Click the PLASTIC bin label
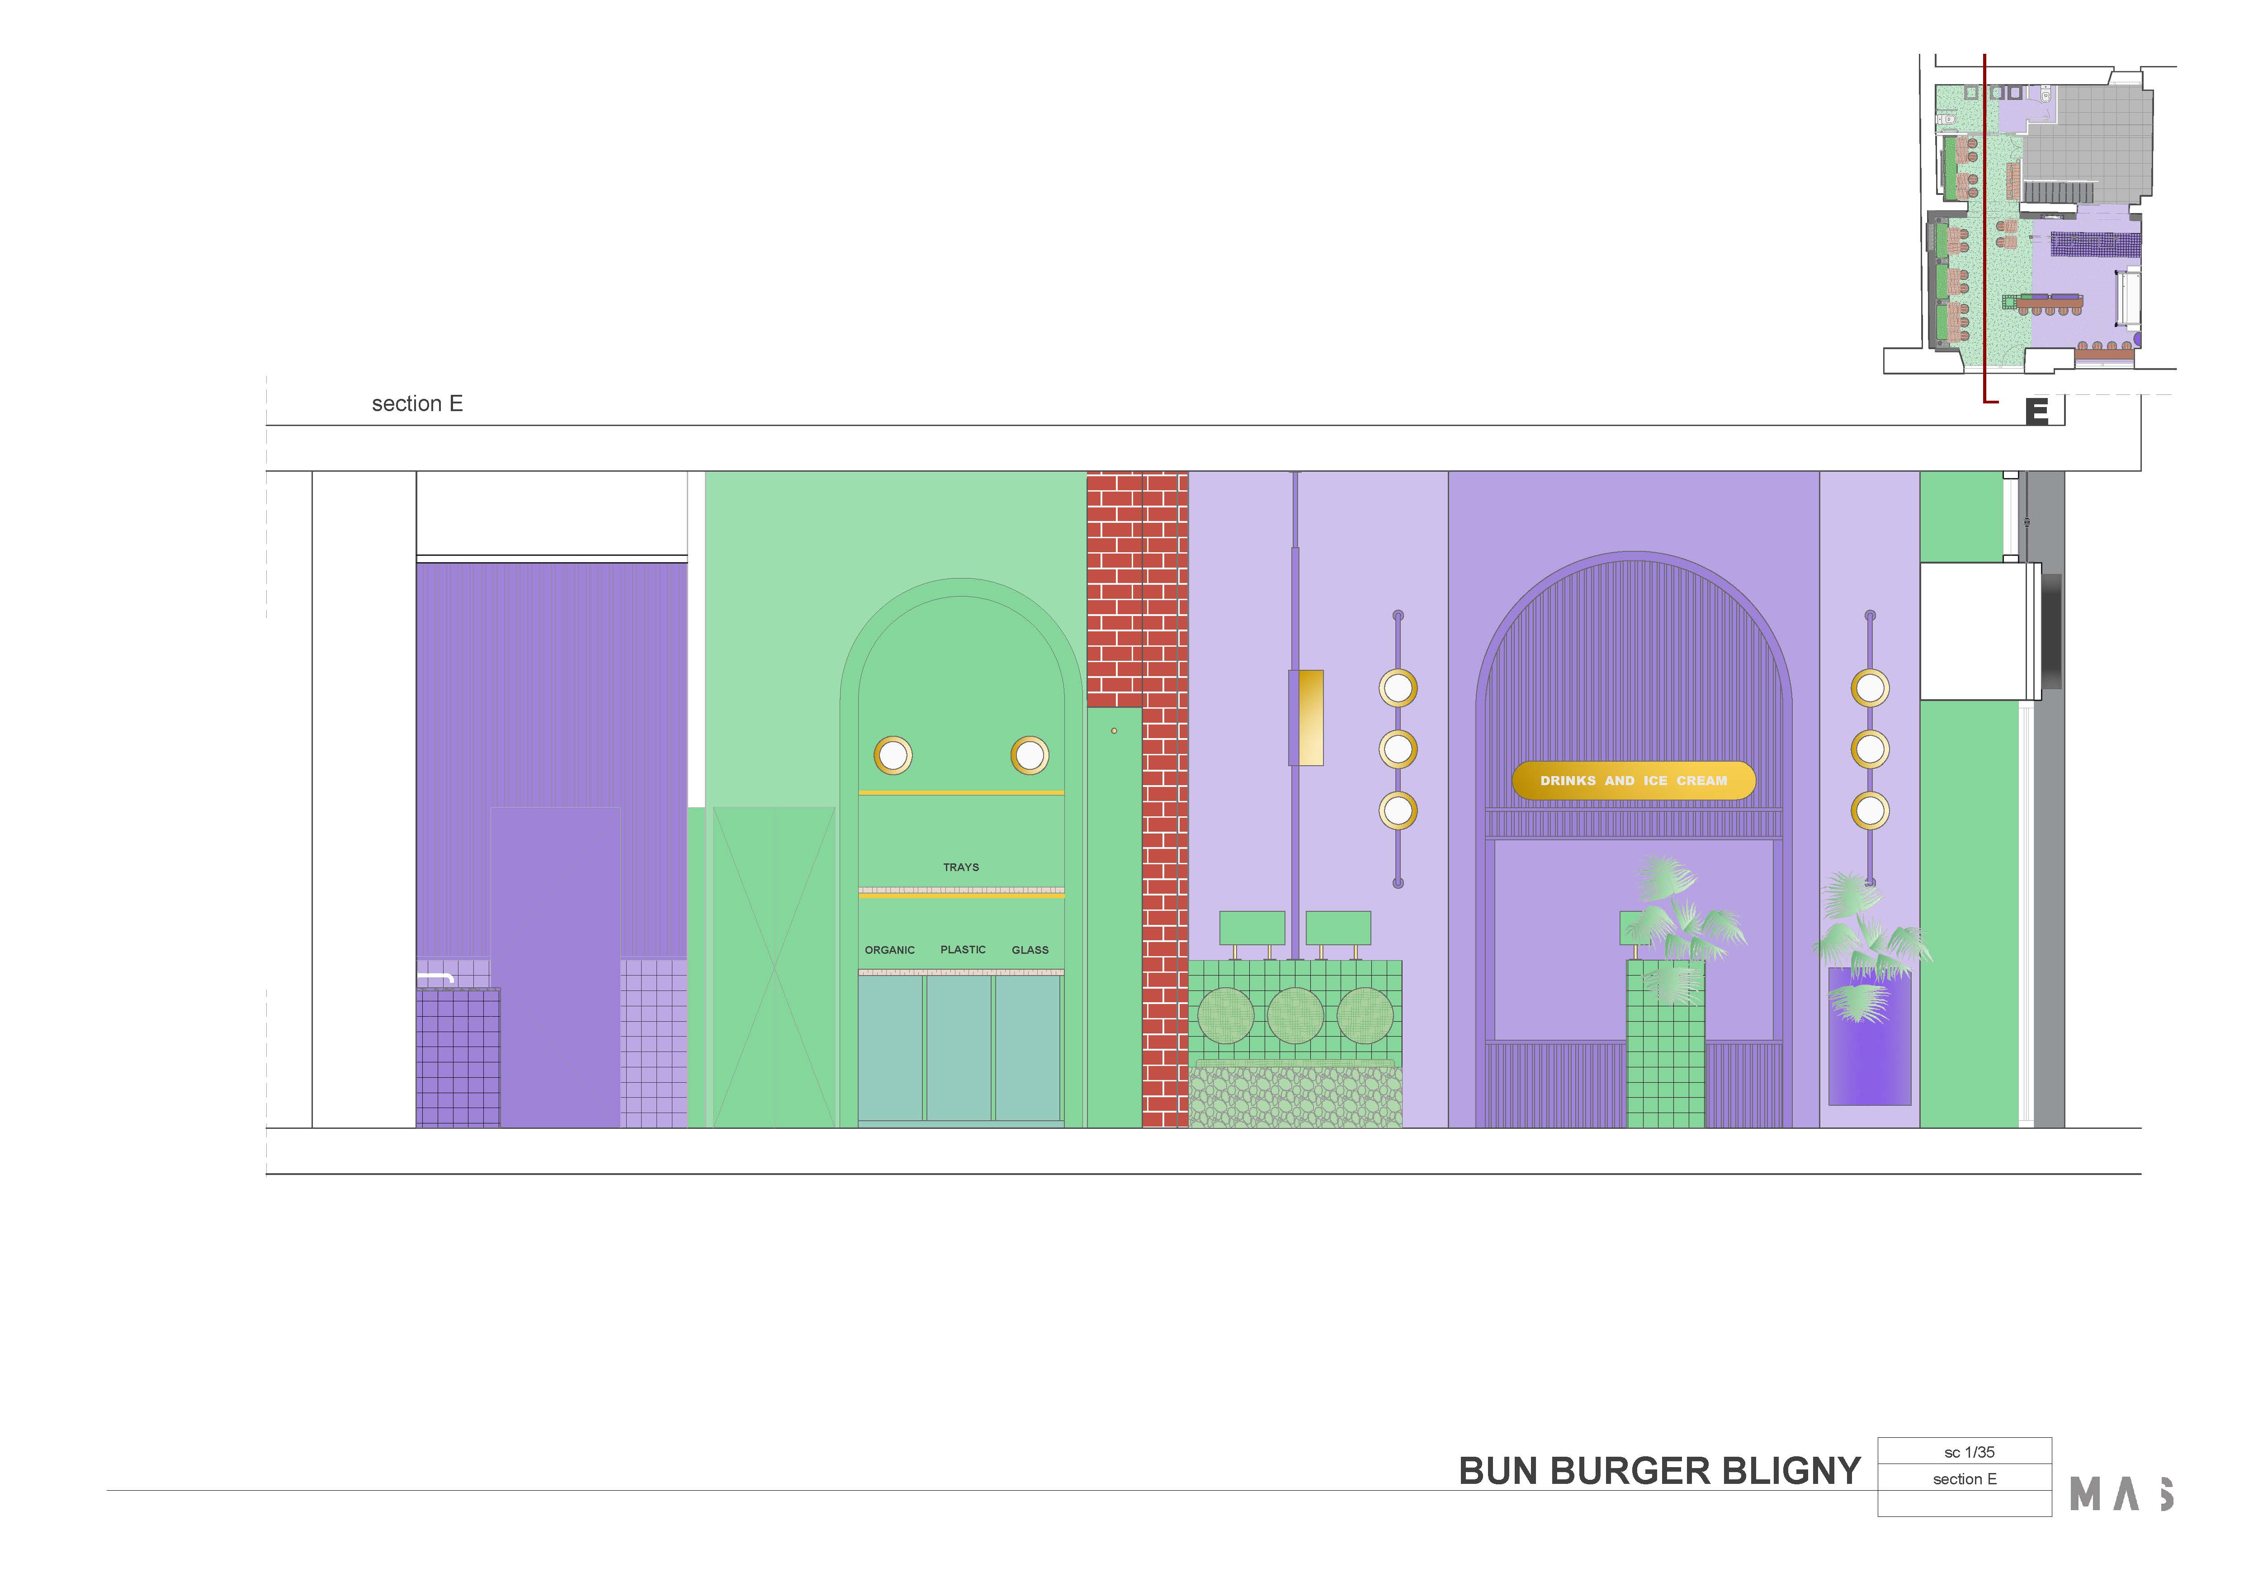This screenshot has height=1587, width=2244. [x=963, y=949]
